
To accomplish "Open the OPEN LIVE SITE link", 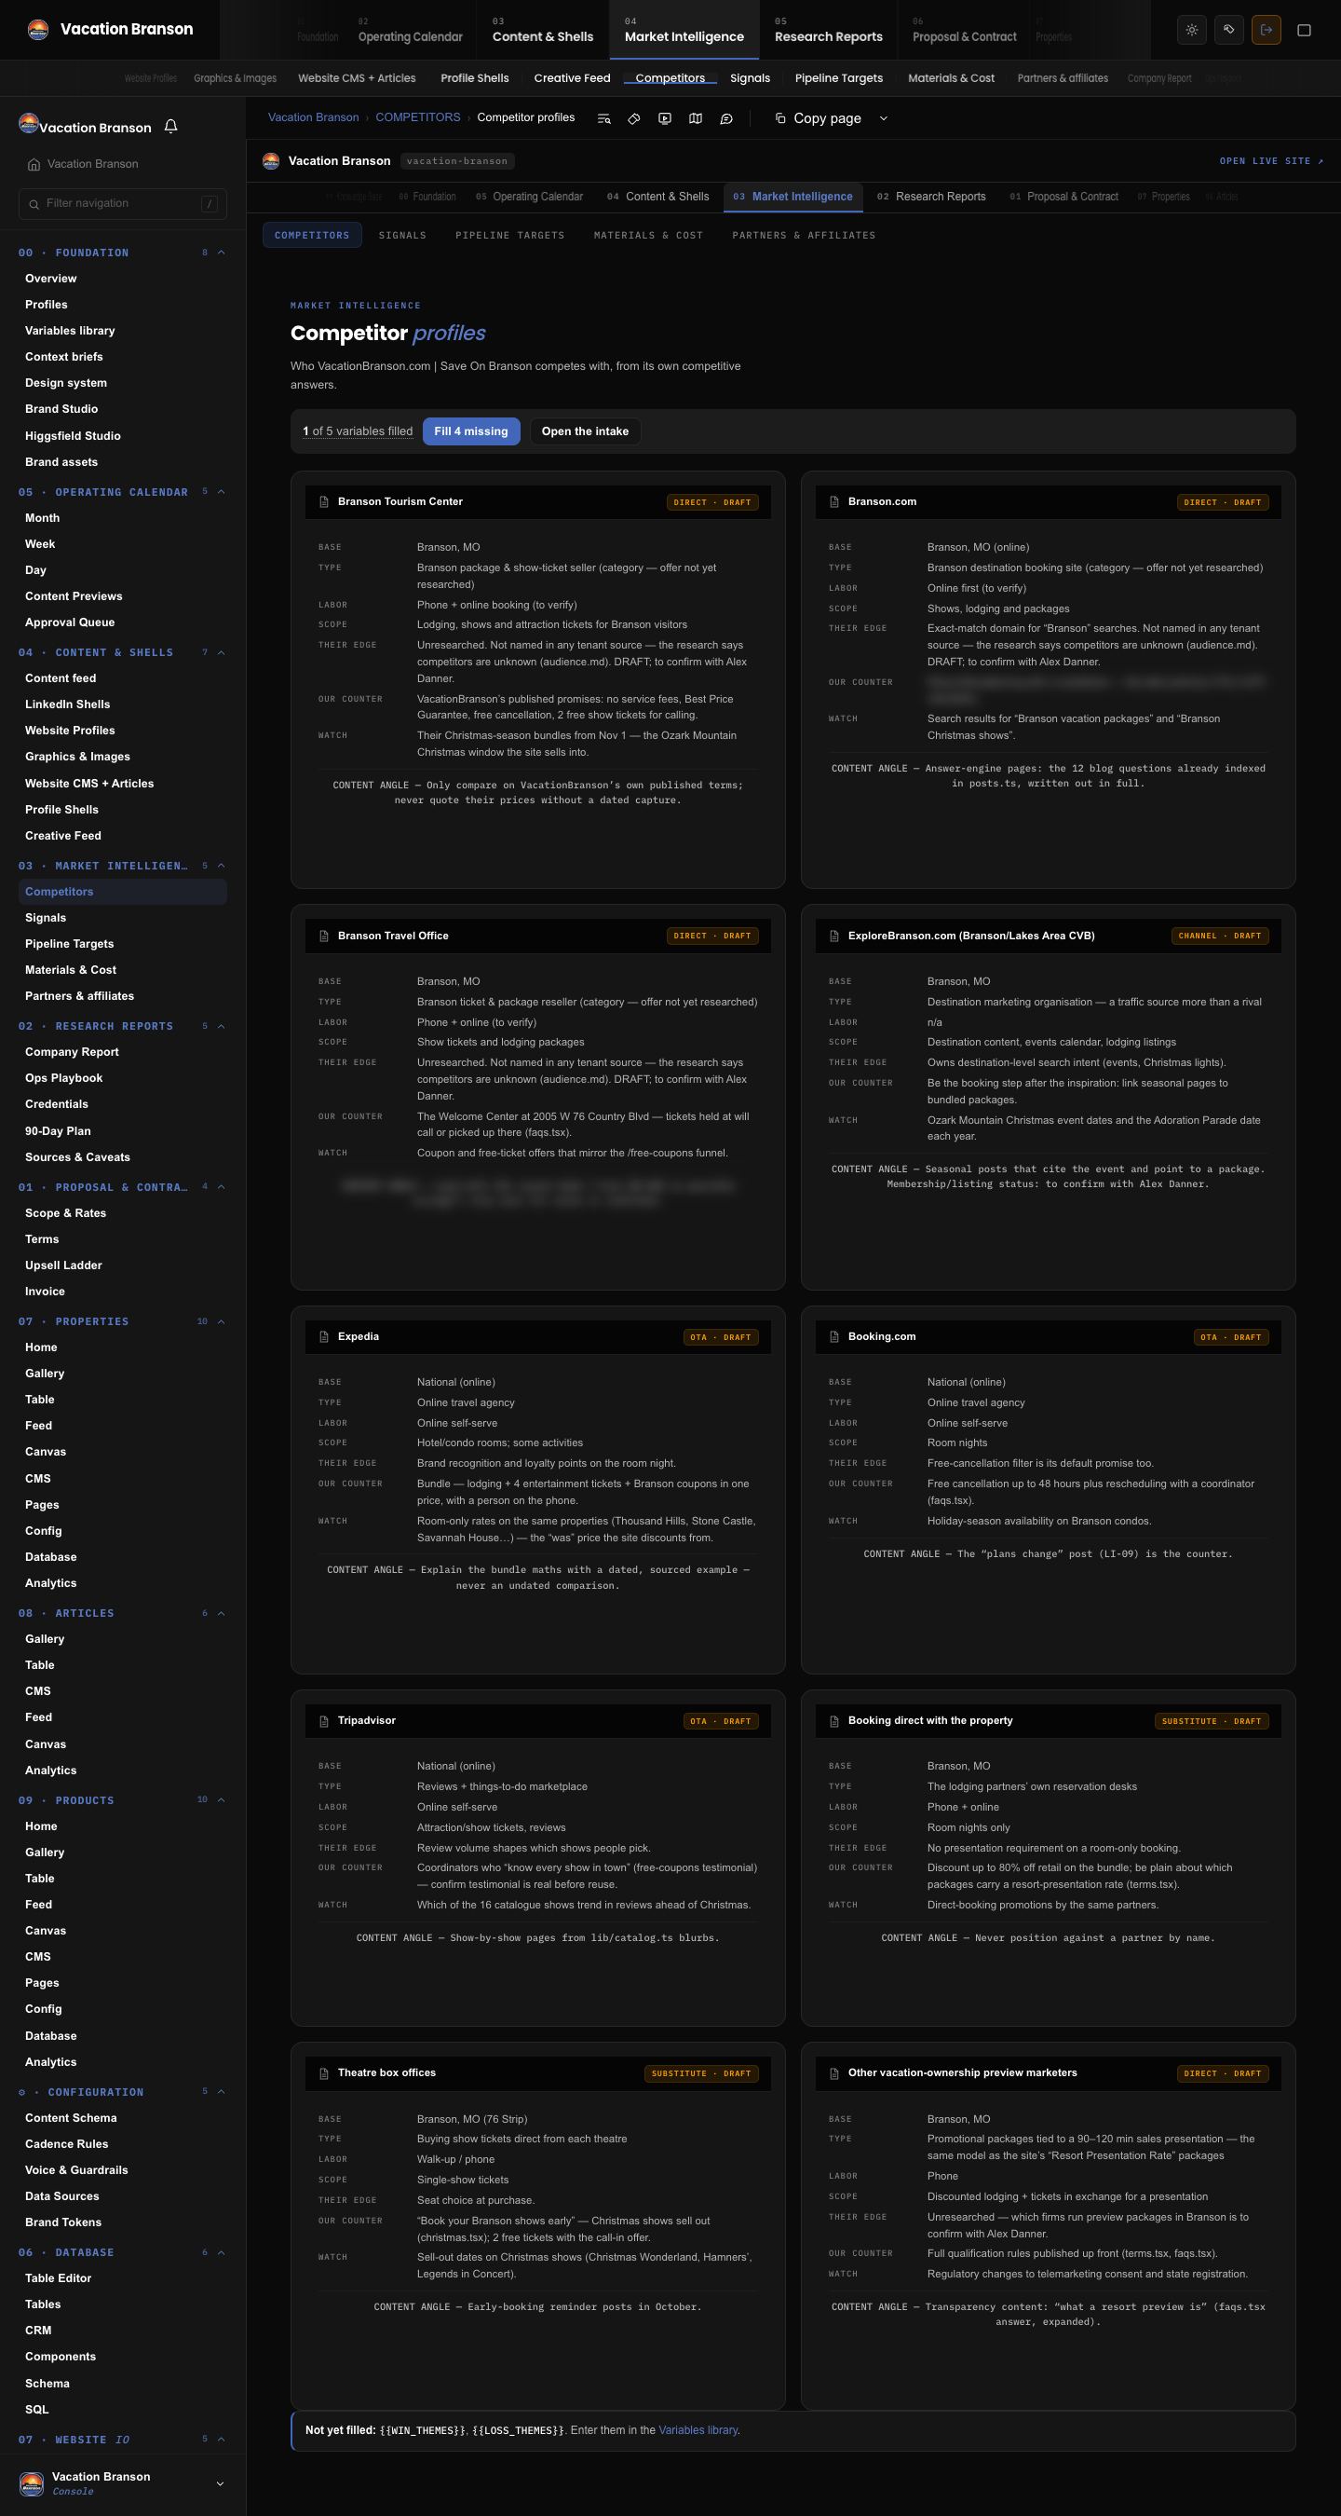I will [1272, 161].
